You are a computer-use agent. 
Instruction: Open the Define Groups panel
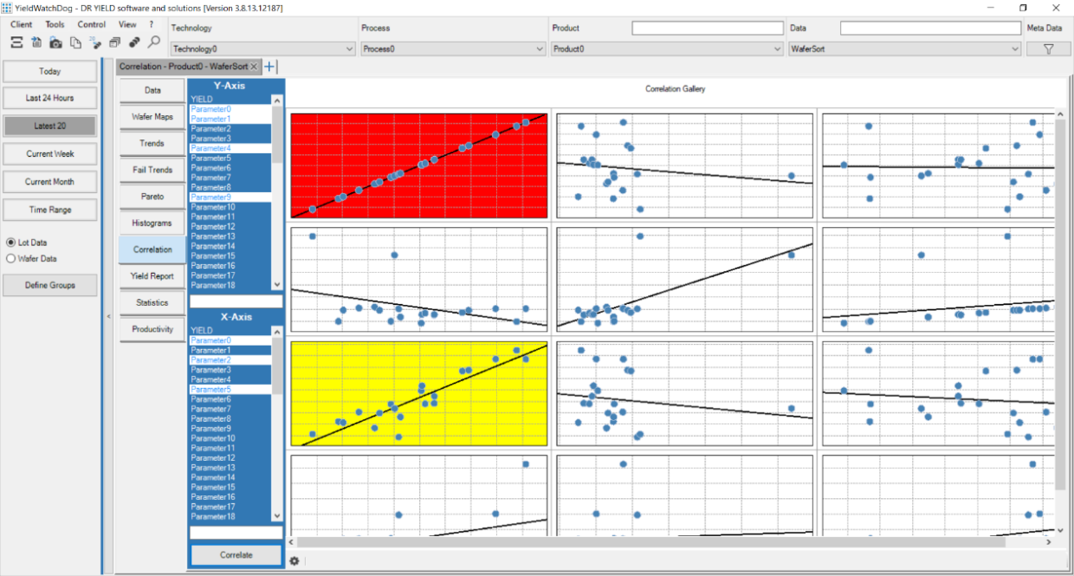click(50, 285)
